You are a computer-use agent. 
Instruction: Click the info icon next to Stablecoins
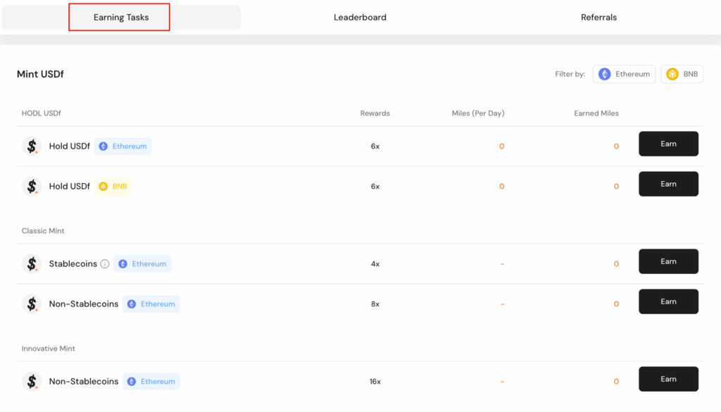point(105,264)
